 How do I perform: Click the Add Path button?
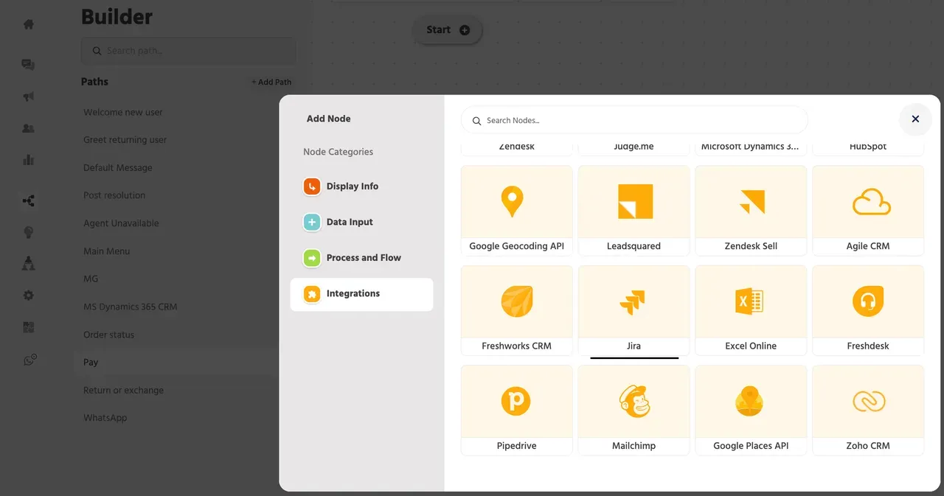271,82
